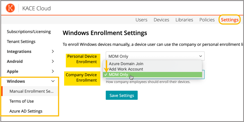
Task: Expand the Apple section chevron
Action: click(x=53, y=71)
